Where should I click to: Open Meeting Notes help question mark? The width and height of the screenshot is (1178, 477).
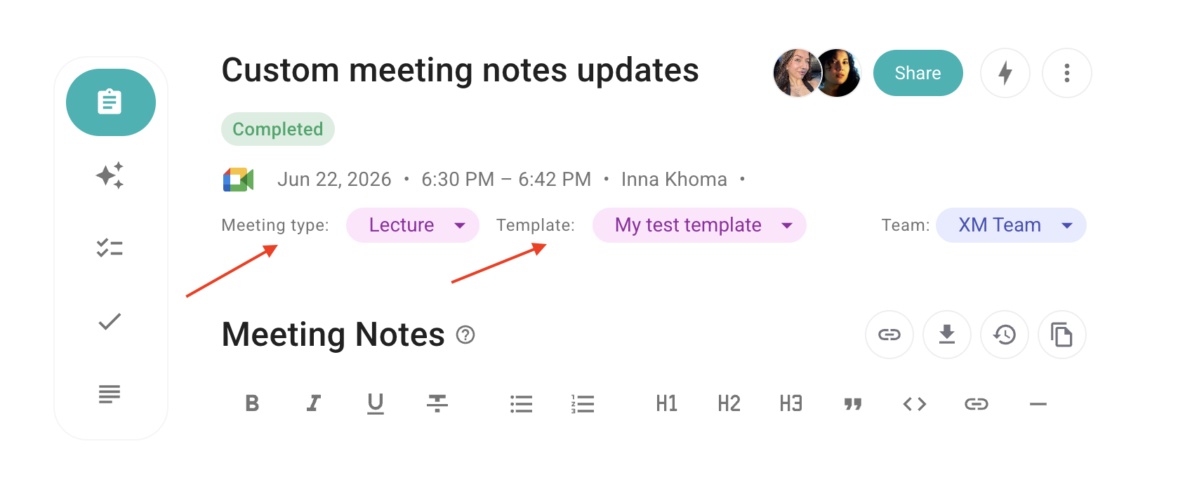(x=465, y=335)
